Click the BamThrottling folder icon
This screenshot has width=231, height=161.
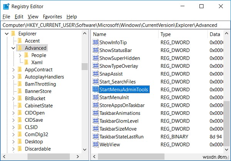coord(20,84)
